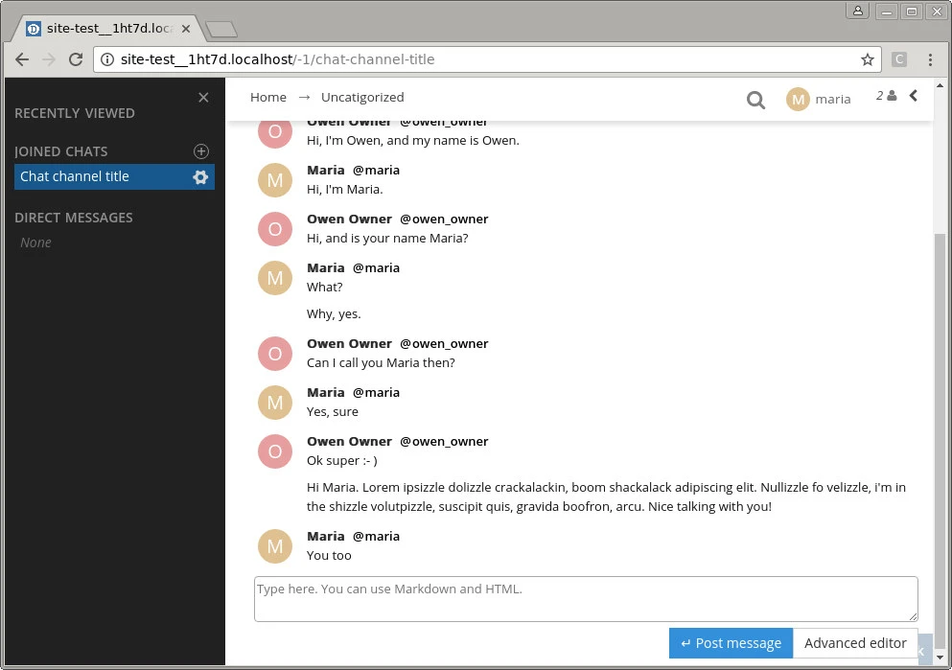Open a new browser tab
Image resolution: width=952 pixels, height=670 pixels.
(x=221, y=29)
